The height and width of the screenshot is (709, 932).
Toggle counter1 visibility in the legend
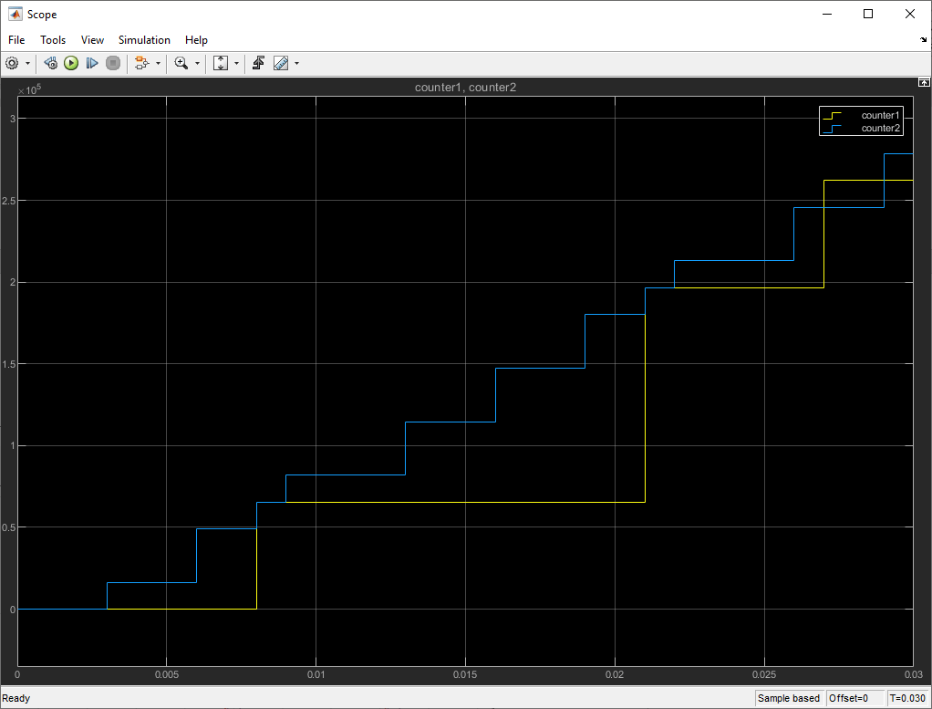click(x=861, y=115)
